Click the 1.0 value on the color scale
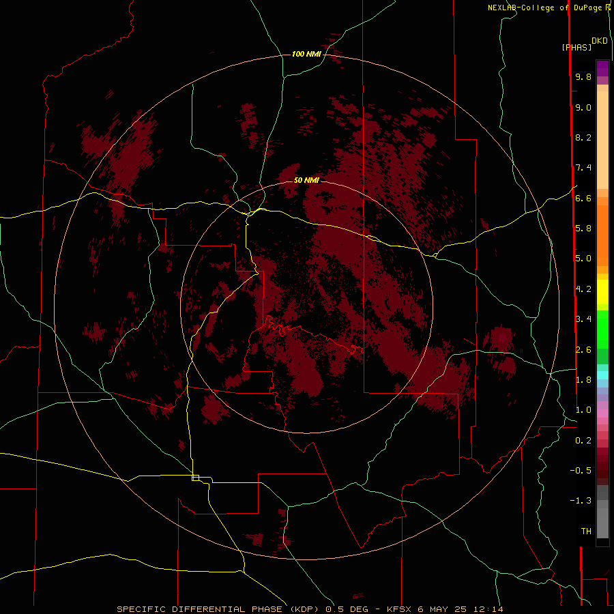The image size is (614, 614). (x=583, y=410)
